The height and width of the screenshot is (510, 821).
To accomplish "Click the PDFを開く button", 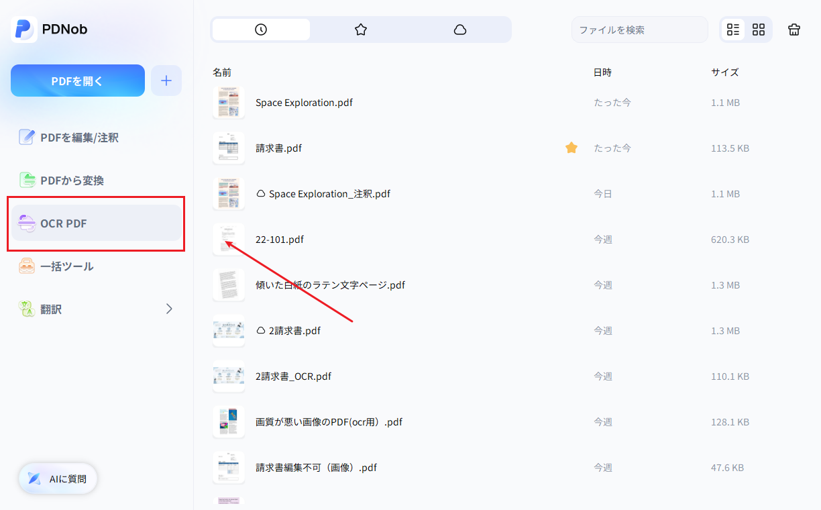I will coord(78,81).
